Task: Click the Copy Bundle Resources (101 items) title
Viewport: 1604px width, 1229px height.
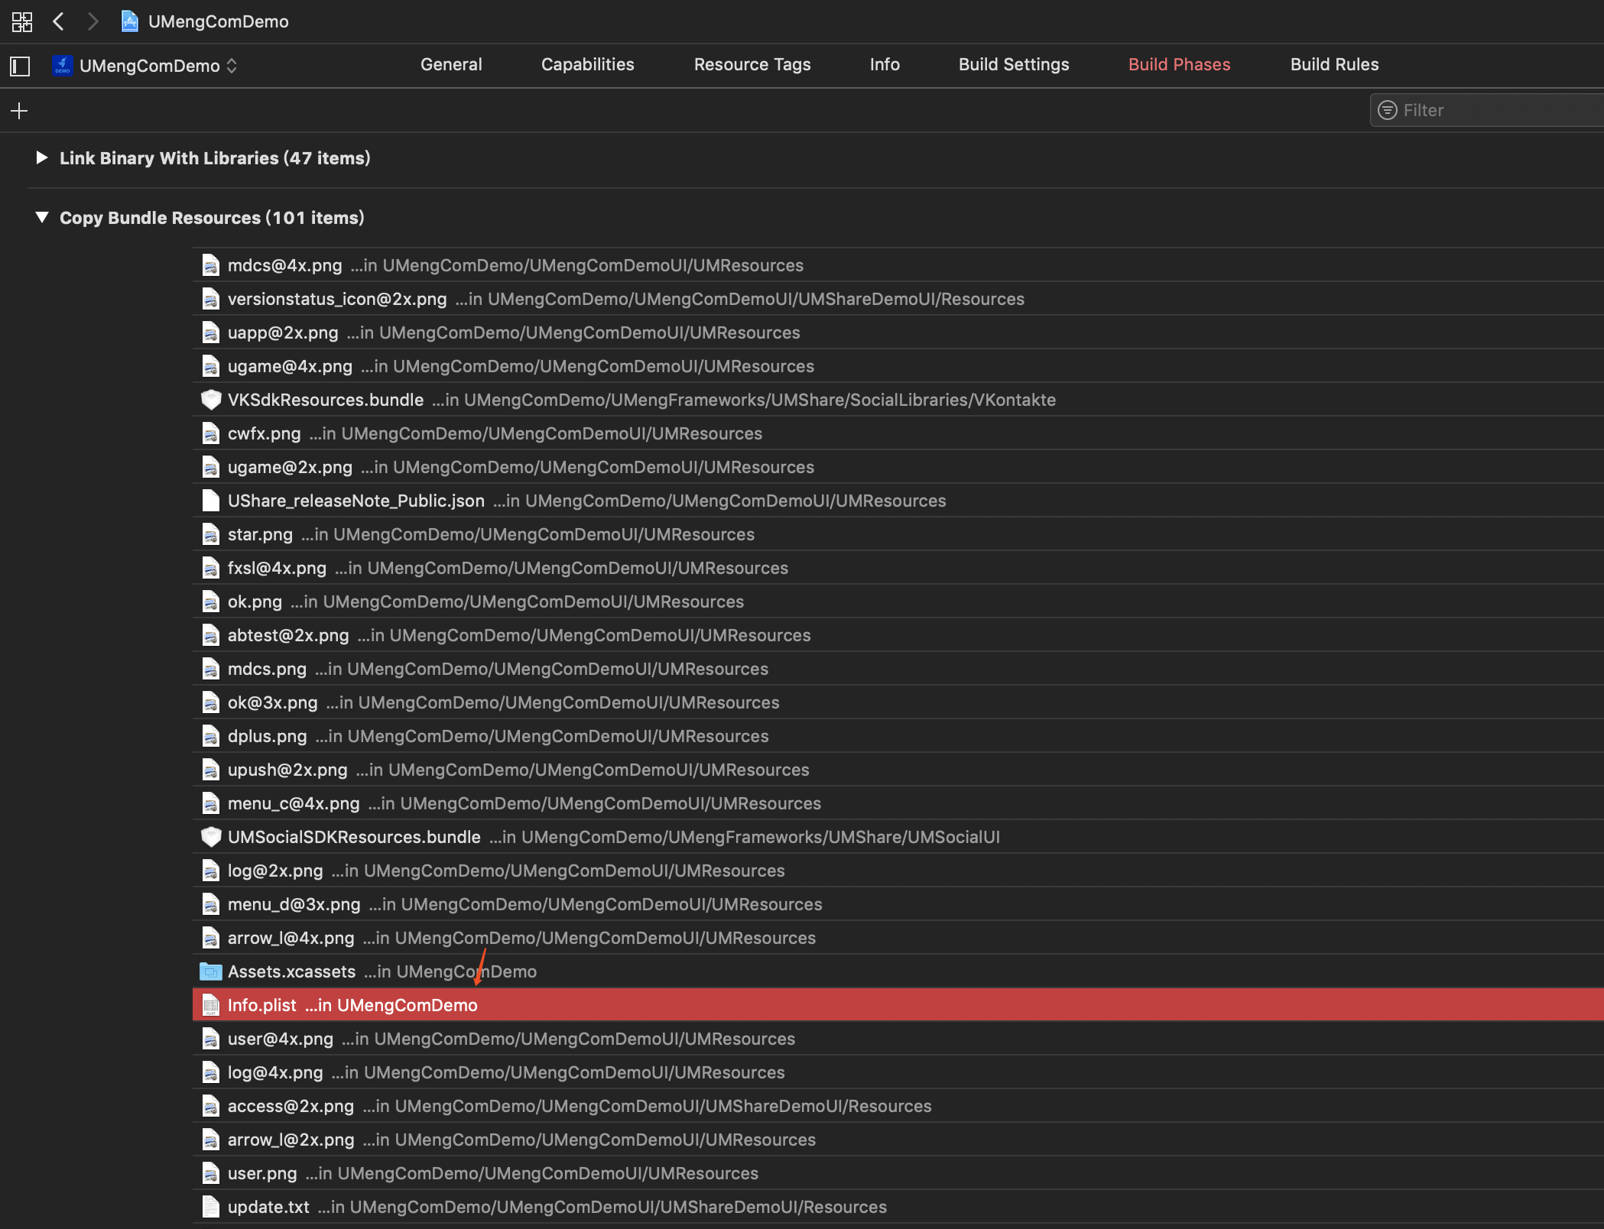Action: click(212, 218)
